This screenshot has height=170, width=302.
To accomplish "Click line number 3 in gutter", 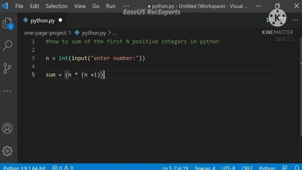I will tap(33, 58).
